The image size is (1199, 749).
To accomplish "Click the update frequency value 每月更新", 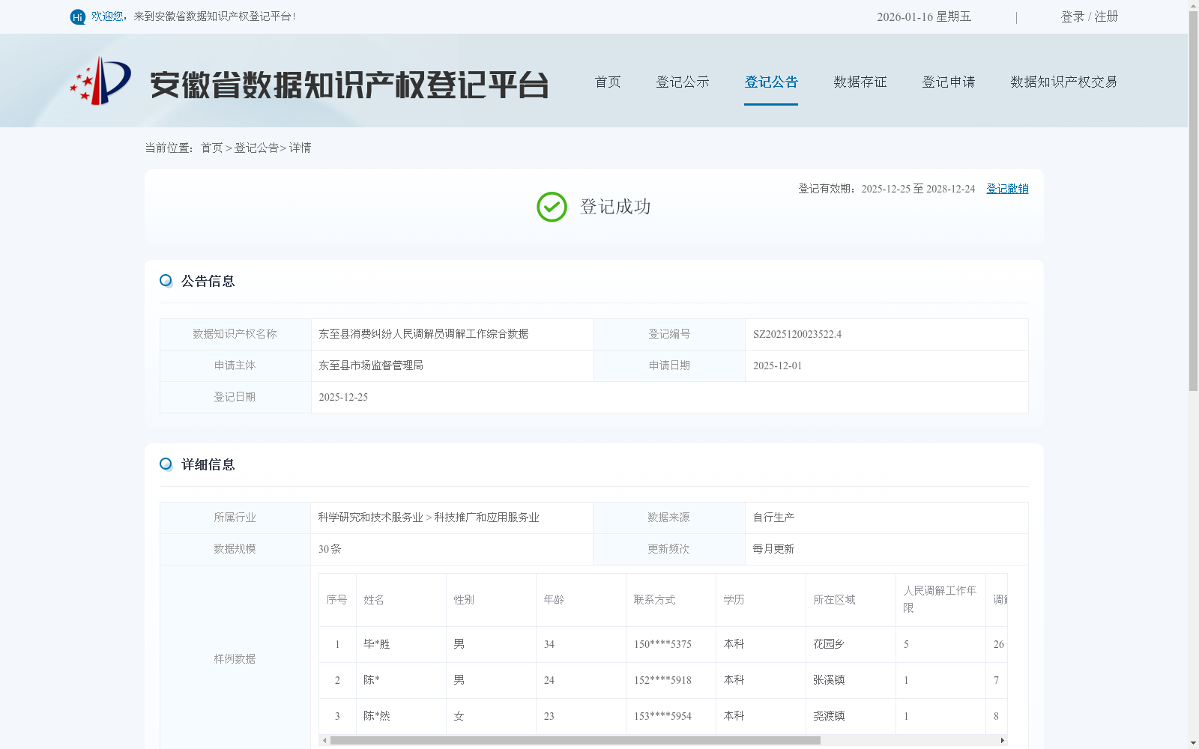I will coord(773,549).
